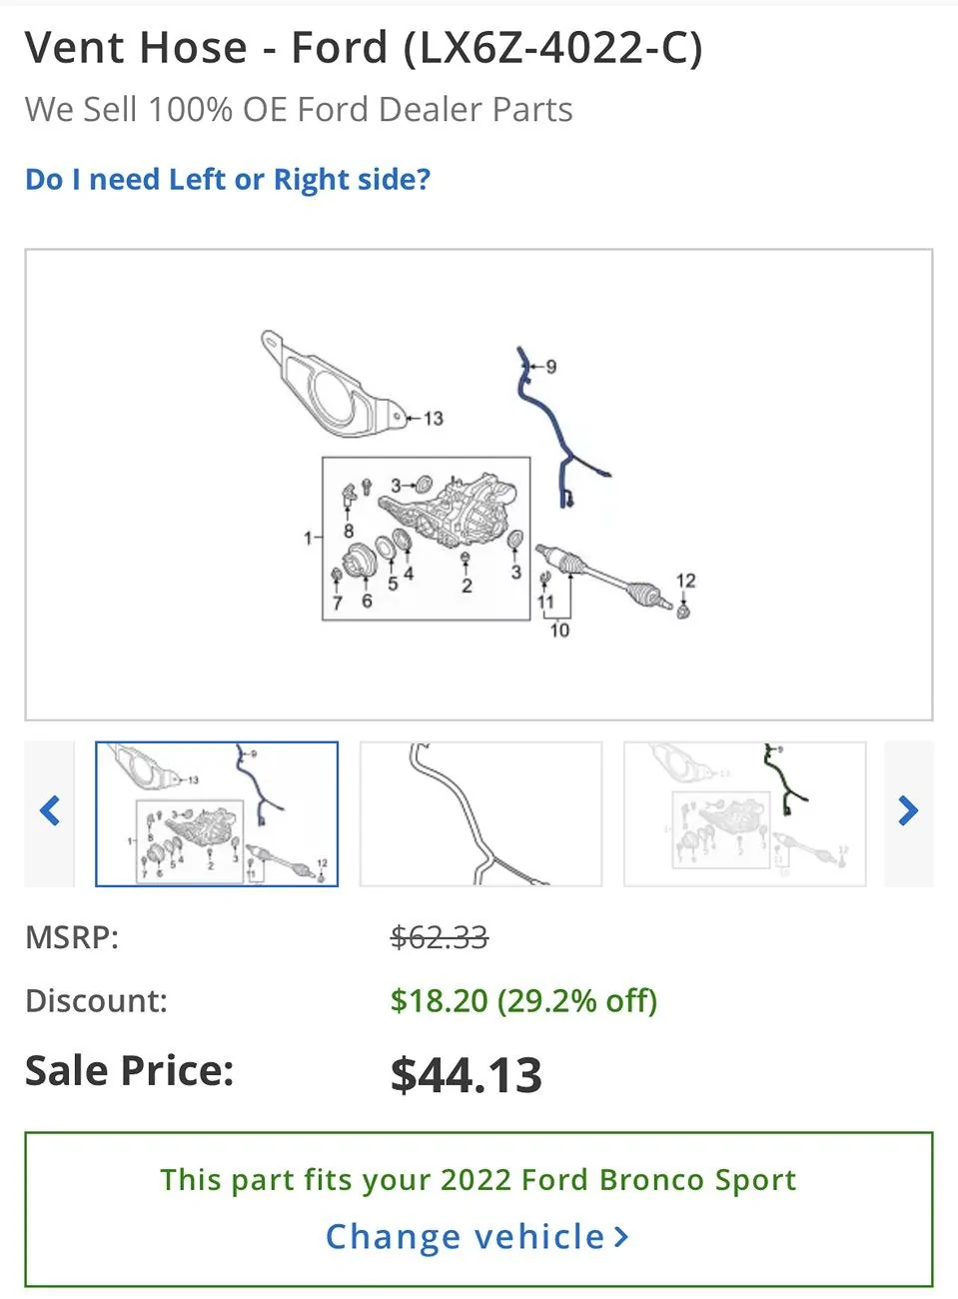Click the next image arrow
The image size is (958, 1299).
[x=907, y=810]
